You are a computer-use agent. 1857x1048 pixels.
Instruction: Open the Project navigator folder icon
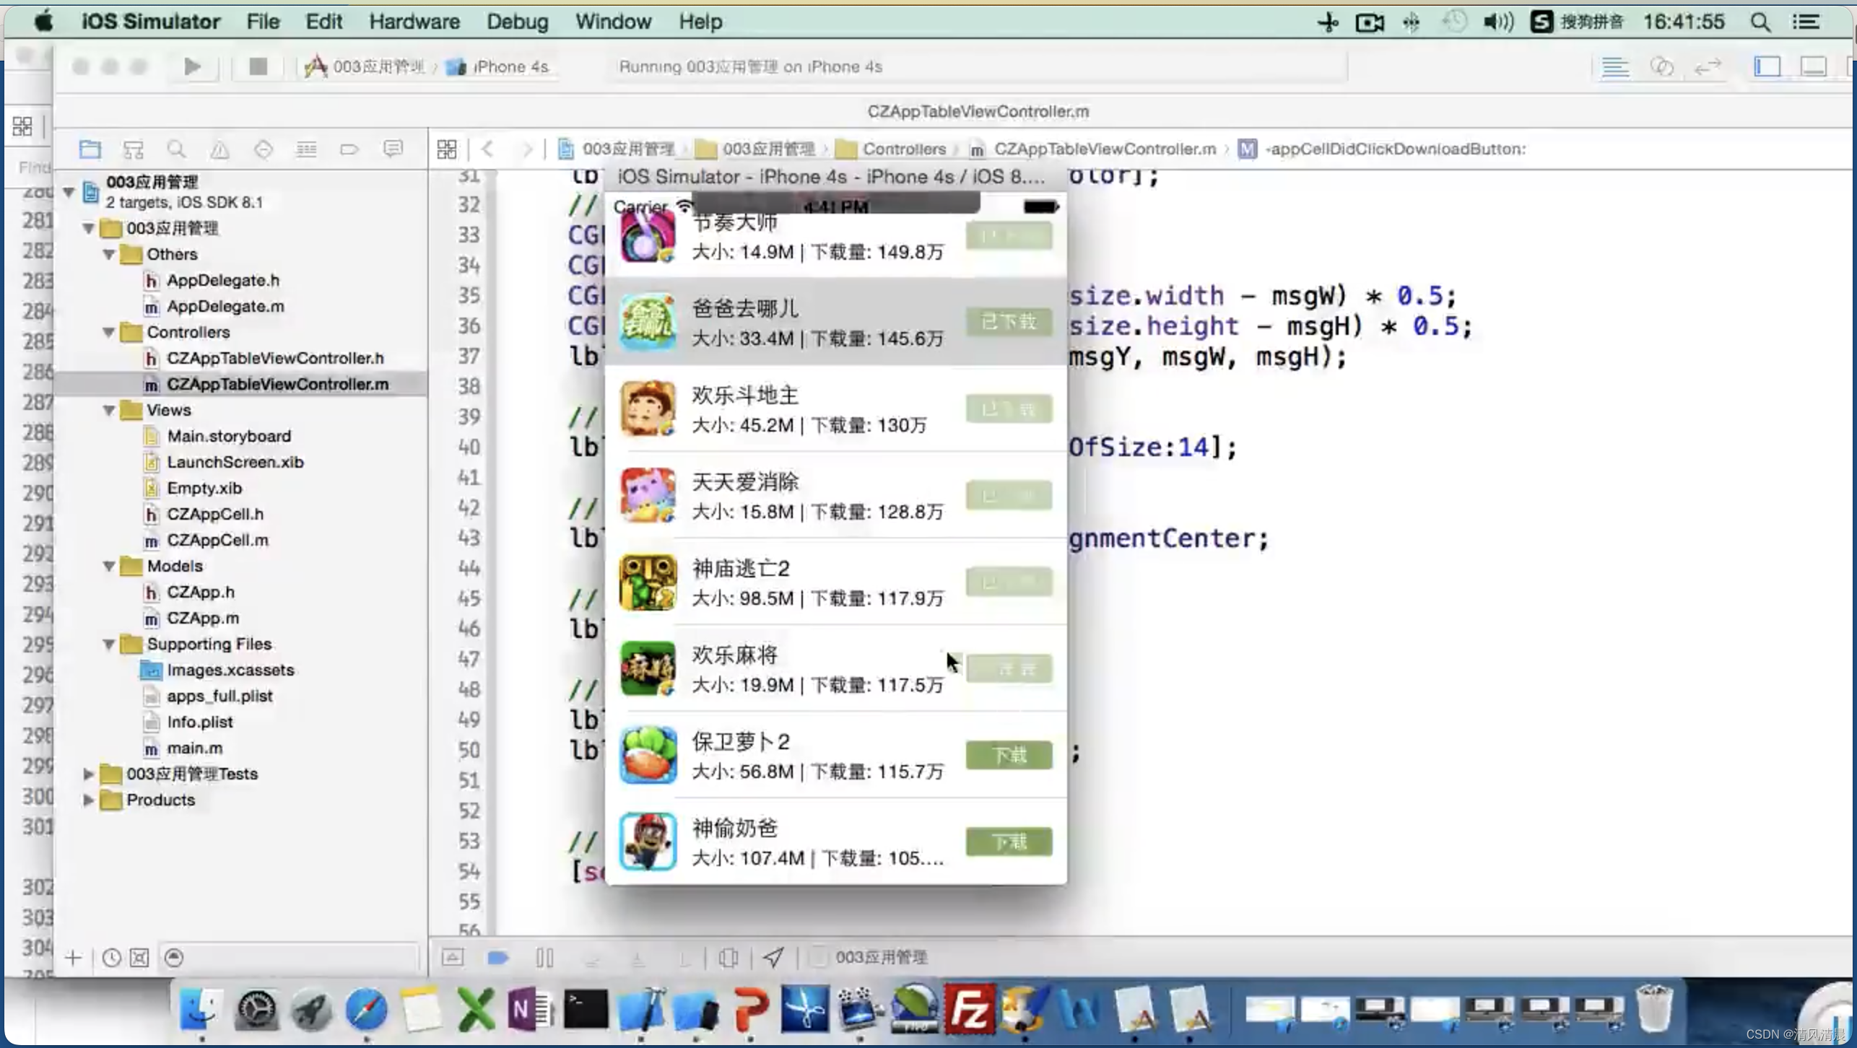(90, 149)
